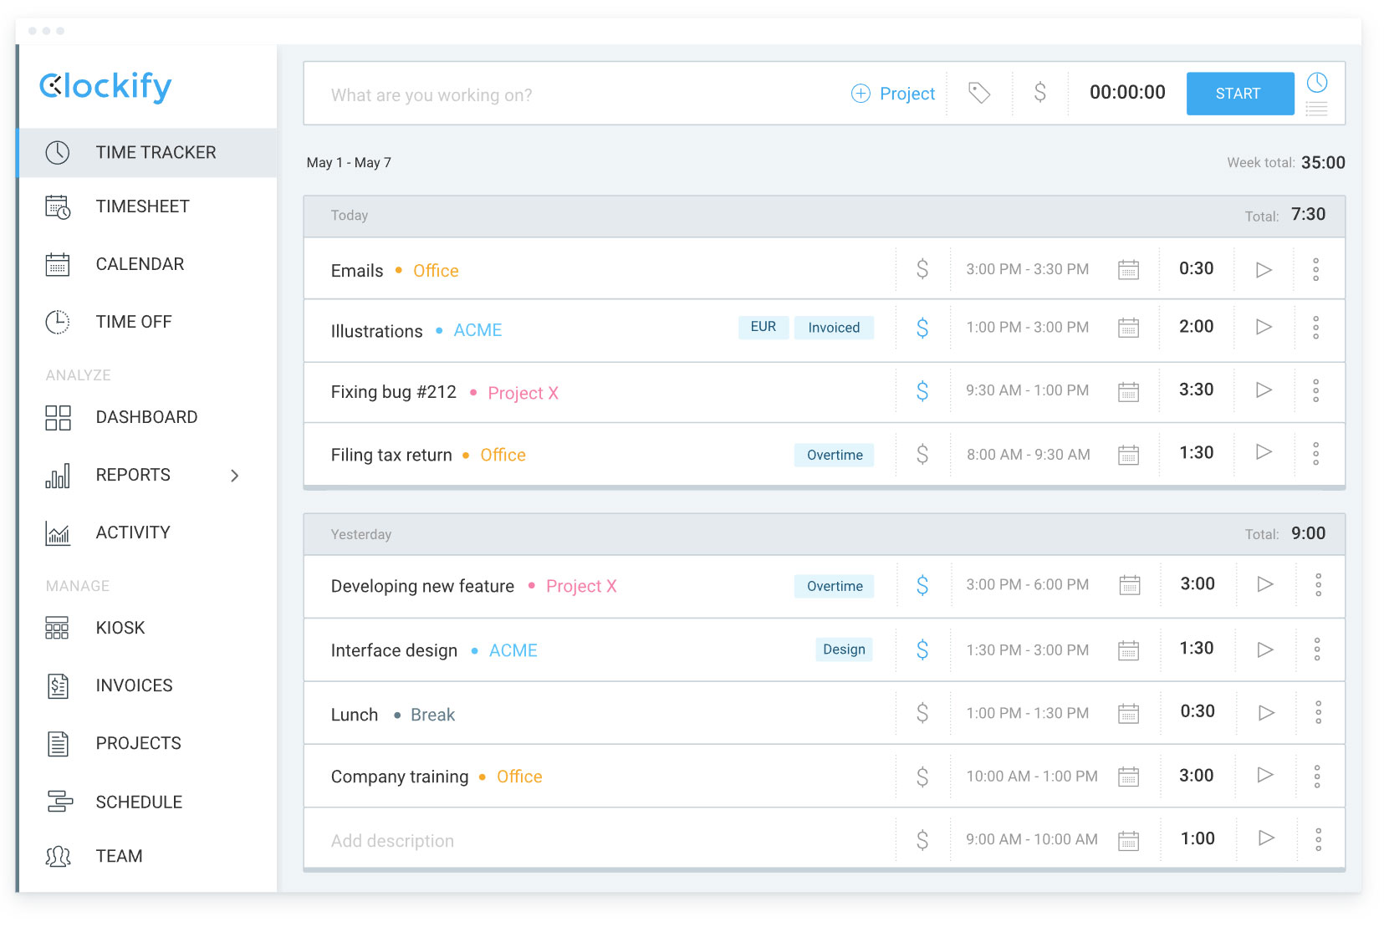
Task: Switch to manual entry mode with the list icon
Action: click(x=1317, y=109)
